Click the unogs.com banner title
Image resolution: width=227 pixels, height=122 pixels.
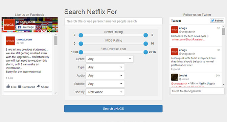click(x=25, y=22)
